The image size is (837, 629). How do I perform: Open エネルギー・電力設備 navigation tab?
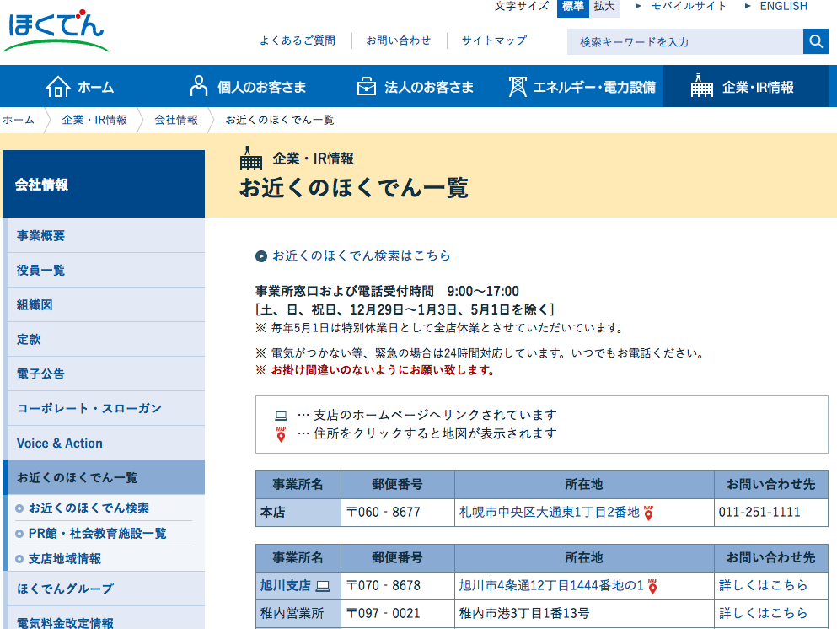click(582, 87)
